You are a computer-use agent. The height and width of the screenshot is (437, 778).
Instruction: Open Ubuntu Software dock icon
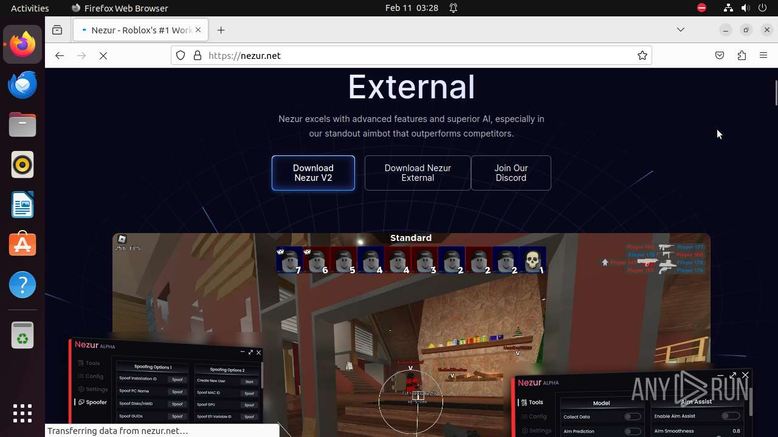click(x=22, y=245)
